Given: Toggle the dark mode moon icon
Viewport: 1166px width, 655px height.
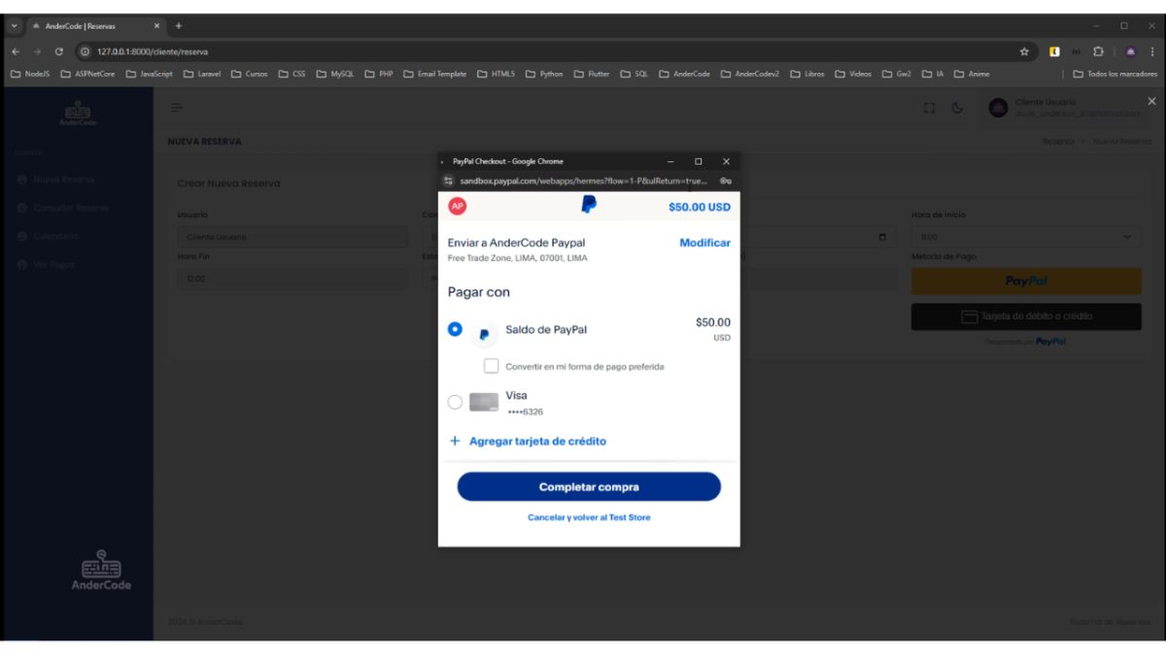Looking at the screenshot, I should click(957, 108).
